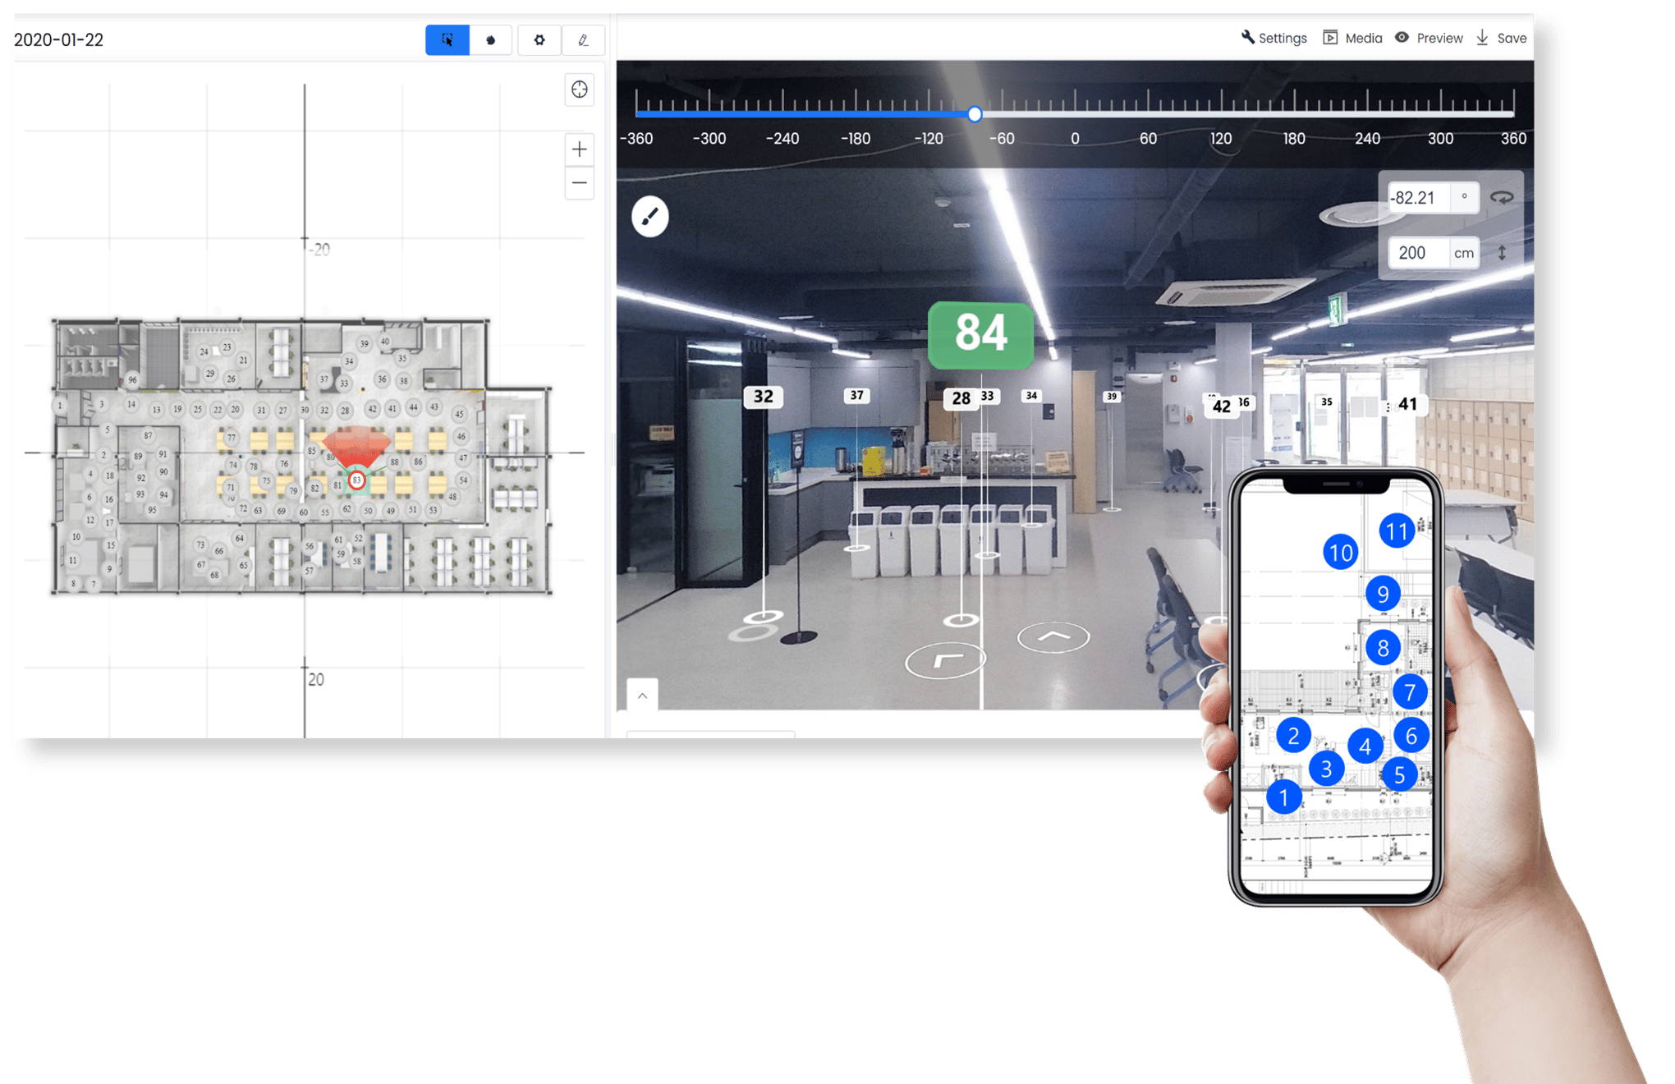Zoom into the floor plan with the plus icon
This screenshot has height=1084, width=1675.
click(x=580, y=149)
